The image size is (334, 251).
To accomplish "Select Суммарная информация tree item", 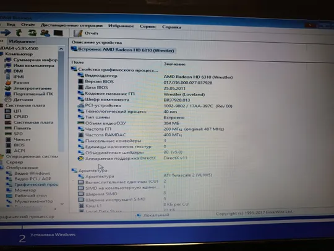I will 32,60.
